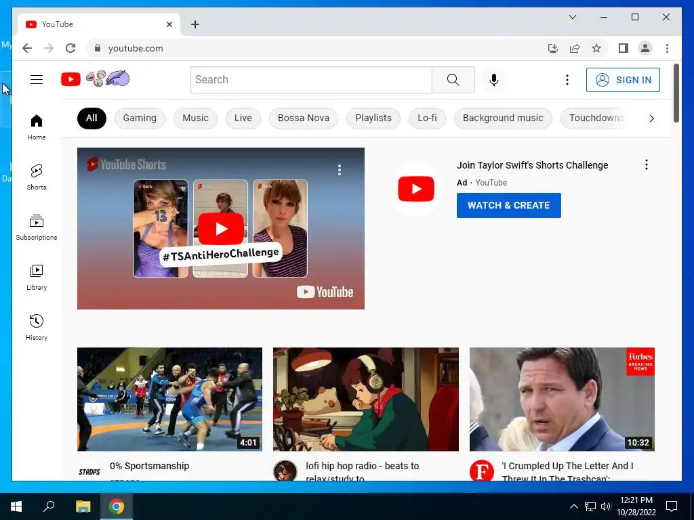Click WATCH & CREATE button
Image resolution: width=694 pixels, height=520 pixels.
click(x=508, y=205)
